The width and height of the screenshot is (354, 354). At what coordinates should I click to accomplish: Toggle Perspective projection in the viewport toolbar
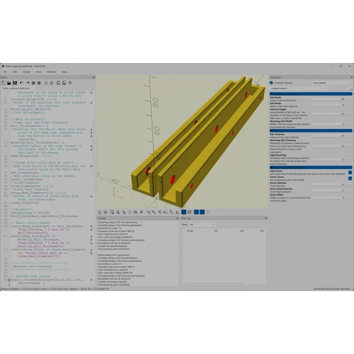(x=184, y=212)
